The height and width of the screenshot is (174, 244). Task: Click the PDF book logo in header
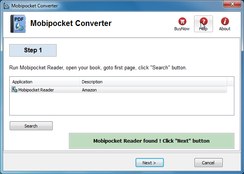click(x=18, y=24)
